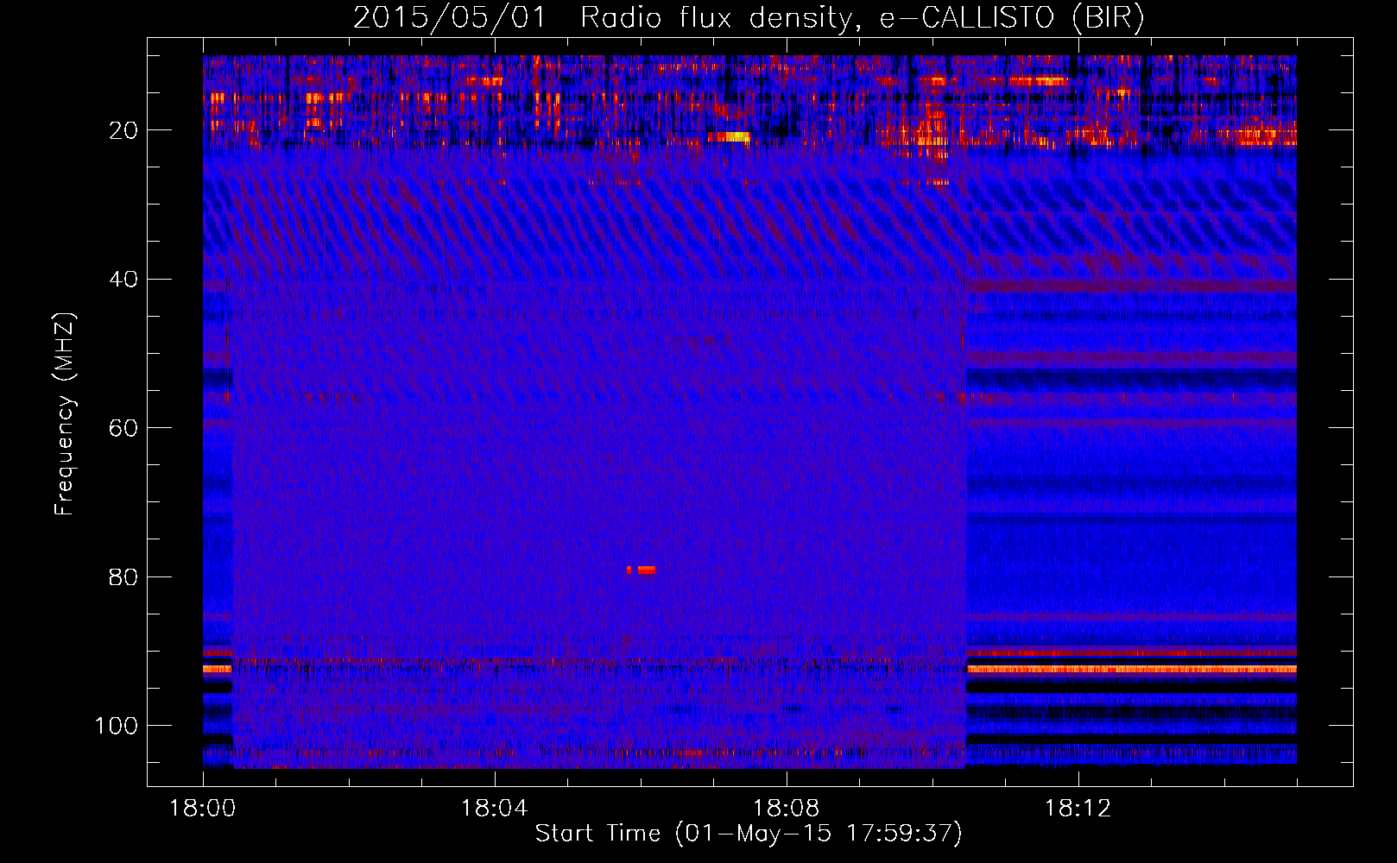Click the yellow burst near 20 MHz at 18:07

pyautogui.click(x=729, y=136)
